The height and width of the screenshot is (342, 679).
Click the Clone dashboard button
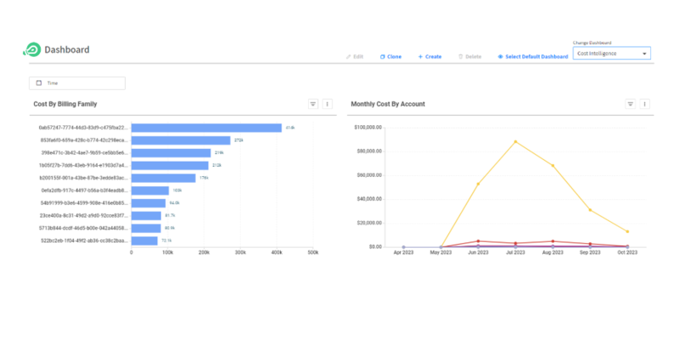click(391, 57)
